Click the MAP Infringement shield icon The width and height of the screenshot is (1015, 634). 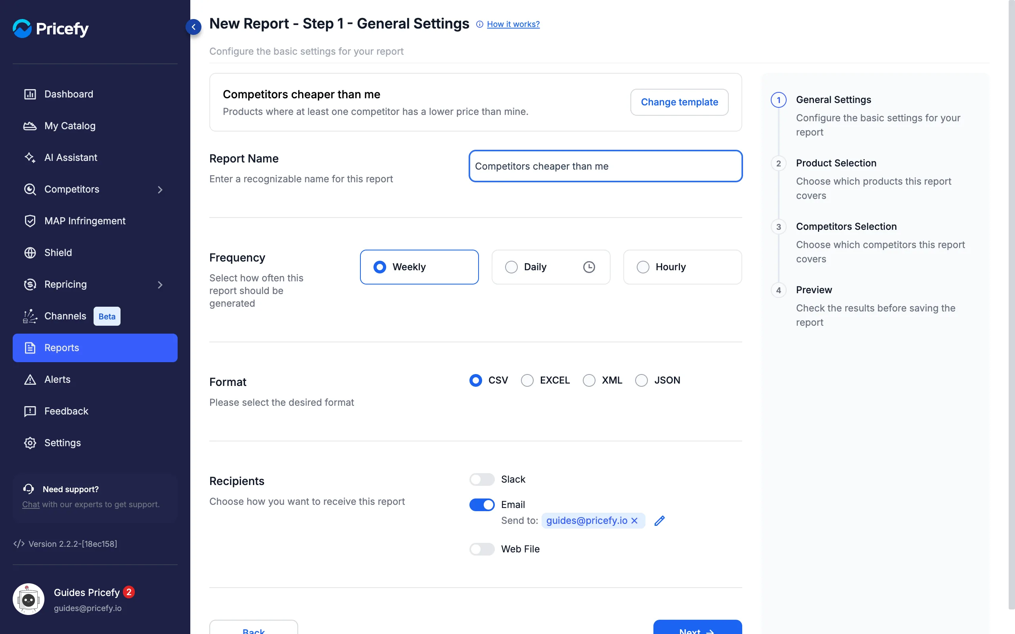pyautogui.click(x=30, y=221)
